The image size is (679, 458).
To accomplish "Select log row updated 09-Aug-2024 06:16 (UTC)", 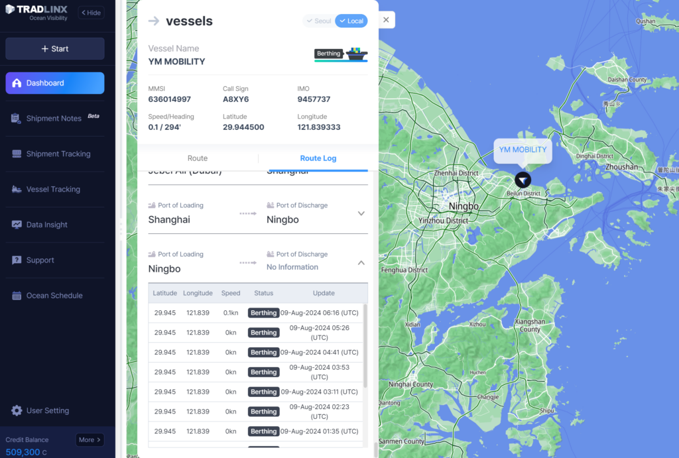I will click(x=255, y=313).
